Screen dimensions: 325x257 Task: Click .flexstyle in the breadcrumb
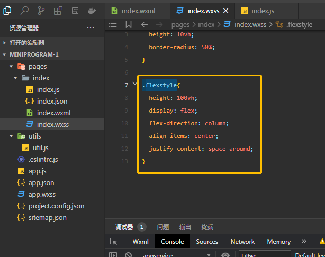(x=299, y=25)
